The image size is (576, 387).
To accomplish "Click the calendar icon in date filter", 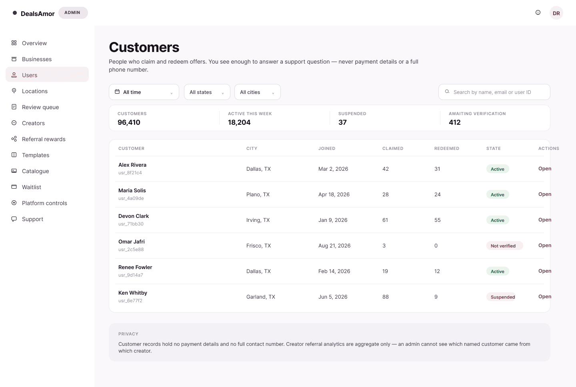I will pyautogui.click(x=117, y=92).
